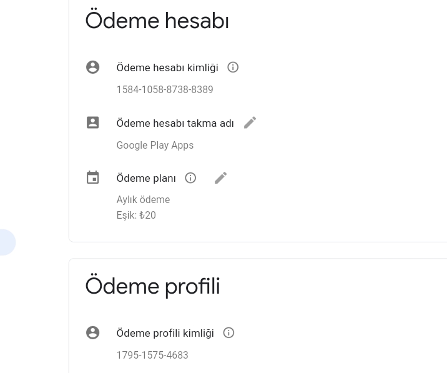The image size is (447, 373).
Task: Edit the Ödeme hesabı takma adı pencil icon
Action: pyautogui.click(x=250, y=122)
